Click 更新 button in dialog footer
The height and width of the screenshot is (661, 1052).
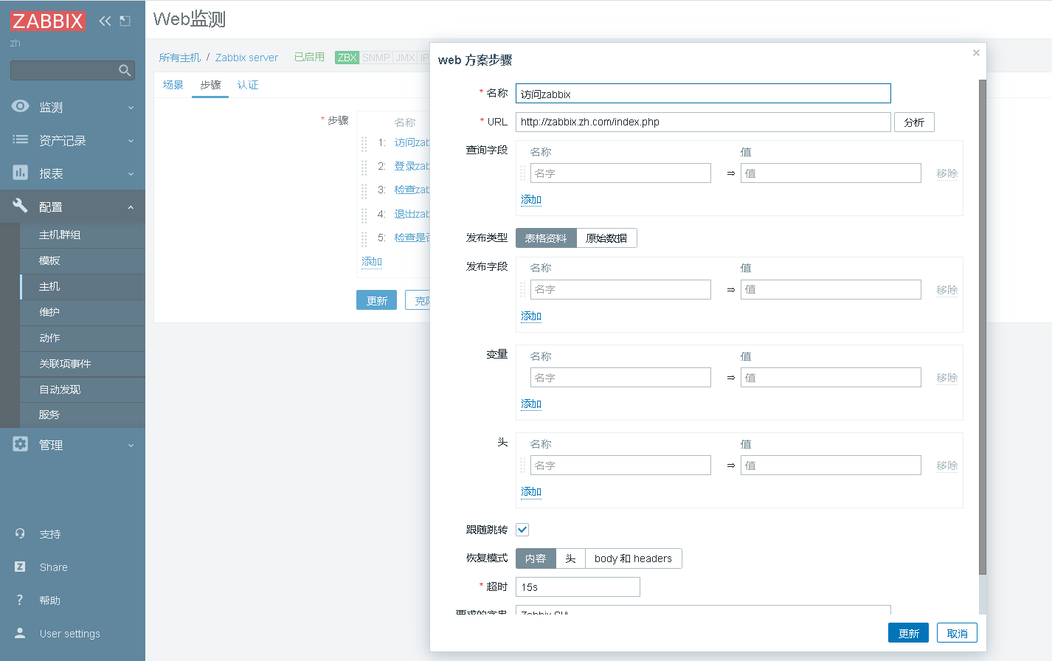point(908,633)
